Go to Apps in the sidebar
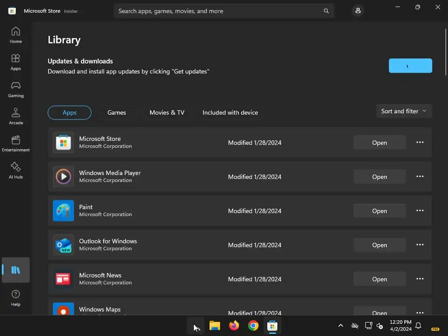 pos(16,62)
